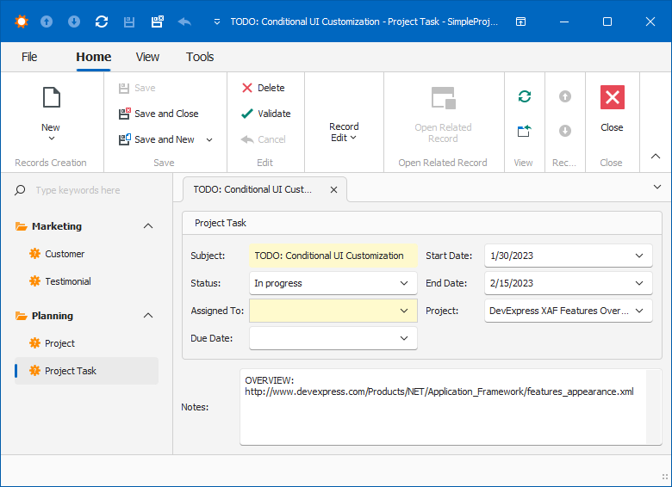
Task: Click the Notes vertical scrollbar
Action: (653, 407)
